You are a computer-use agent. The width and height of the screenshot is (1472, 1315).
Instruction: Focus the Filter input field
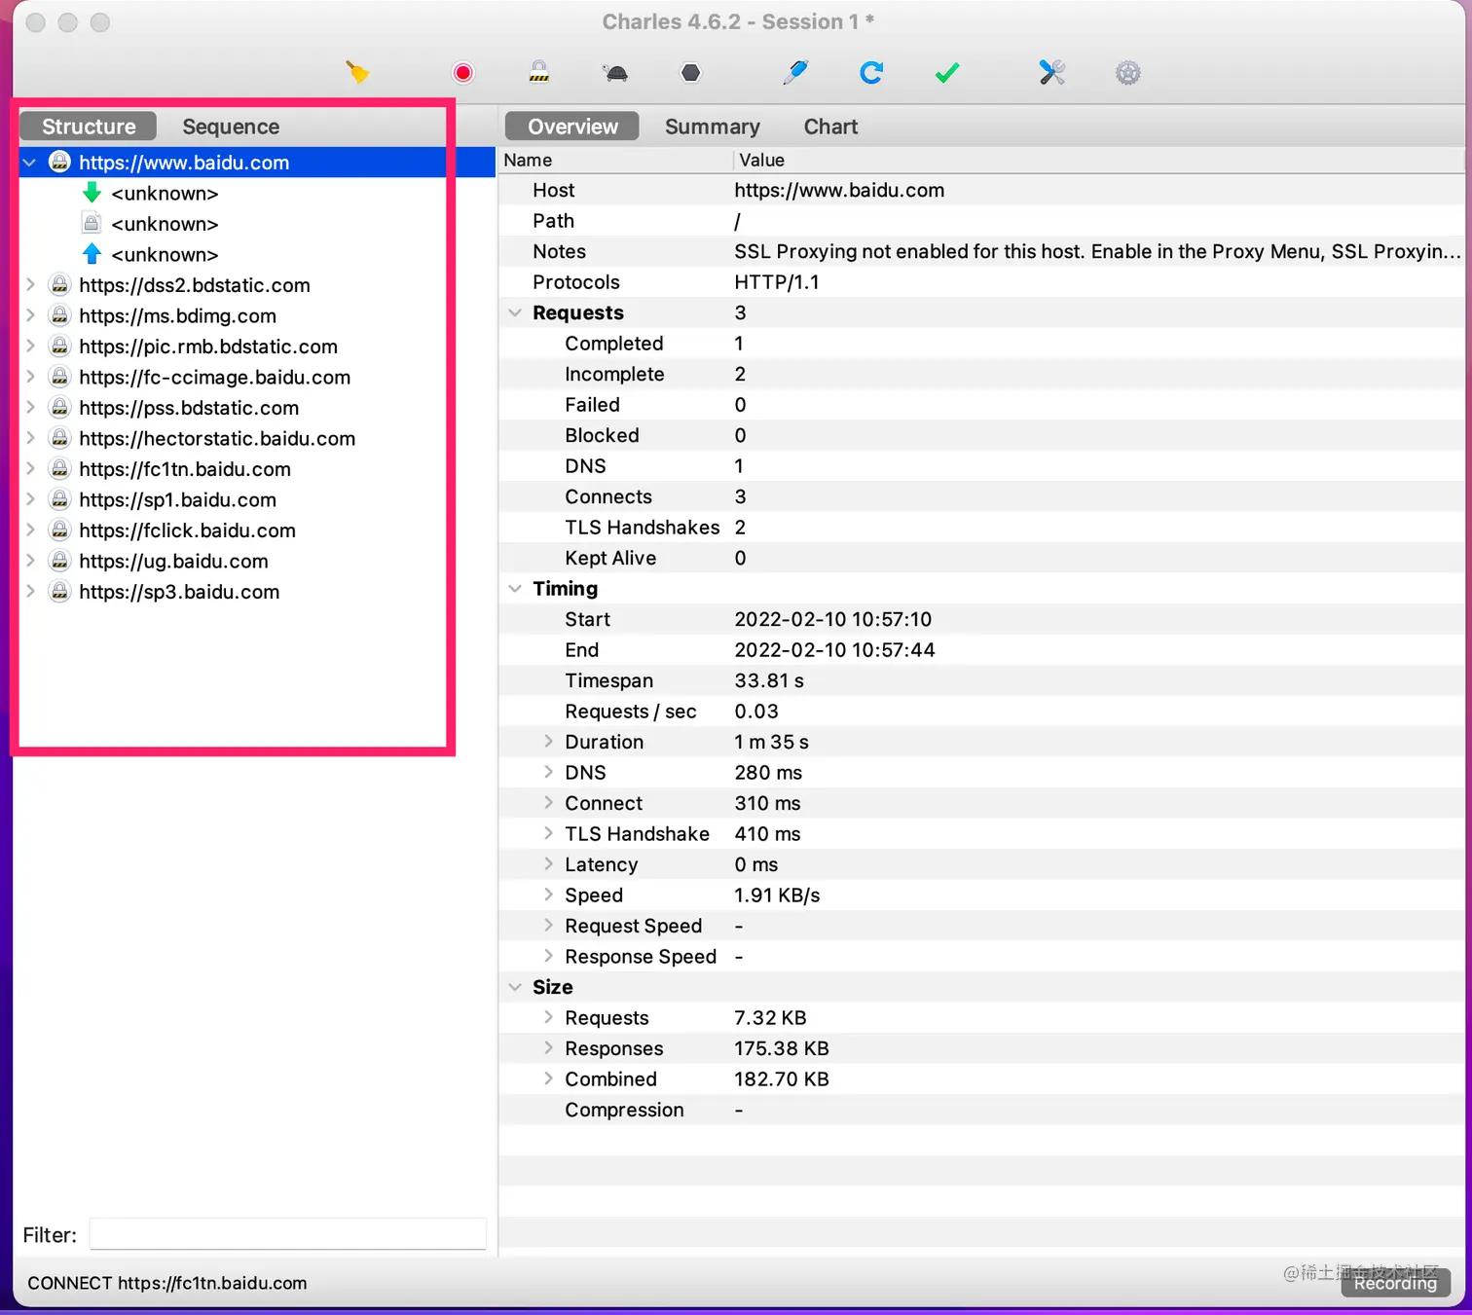(x=288, y=1234)
